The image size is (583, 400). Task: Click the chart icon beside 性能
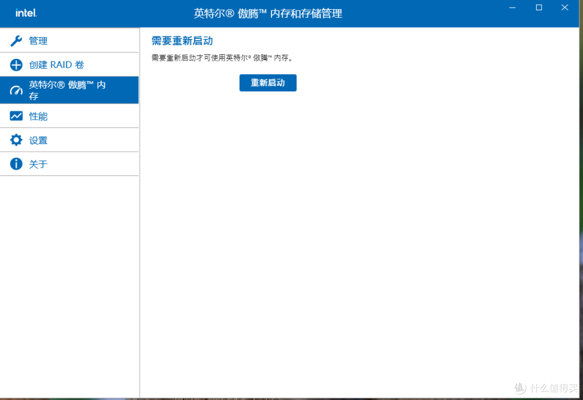click(16, 116)
